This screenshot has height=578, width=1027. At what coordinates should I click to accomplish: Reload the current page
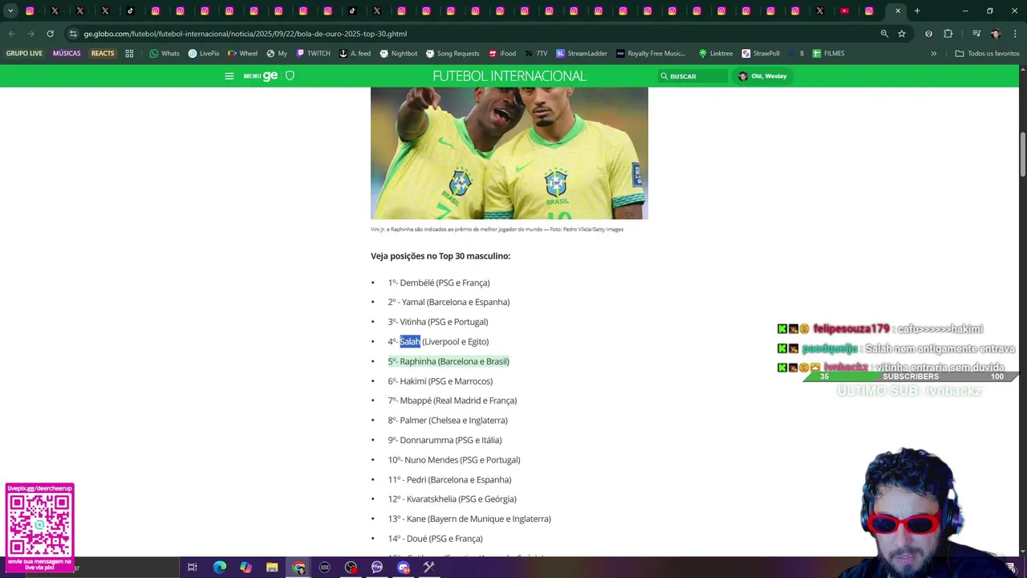coord(50,34)
